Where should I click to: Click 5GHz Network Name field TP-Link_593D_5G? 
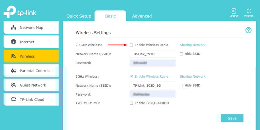[153, 85]
